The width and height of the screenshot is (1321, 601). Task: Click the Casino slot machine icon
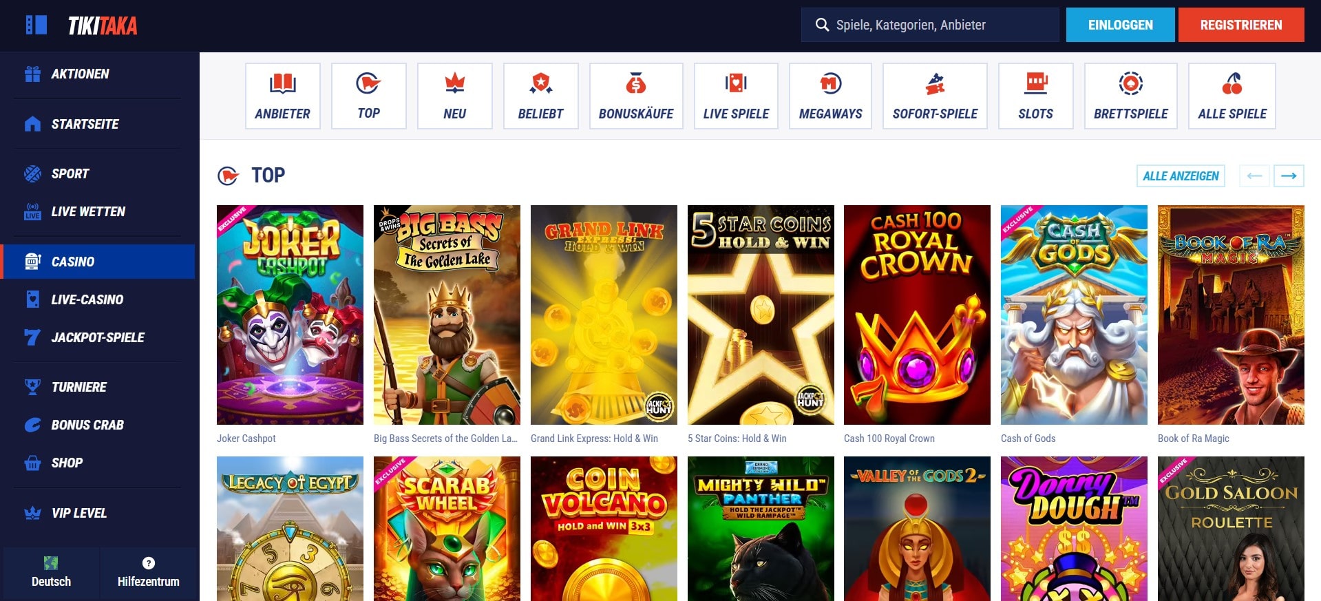click(32, 262)
